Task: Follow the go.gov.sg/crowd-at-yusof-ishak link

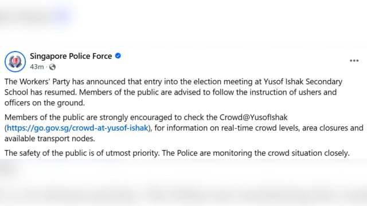Action: coord(77,128)
